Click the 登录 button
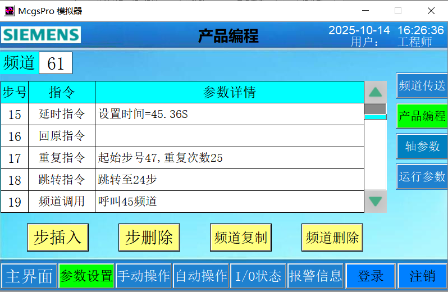Viewport: 448px width, 292px height. (371, 276)
